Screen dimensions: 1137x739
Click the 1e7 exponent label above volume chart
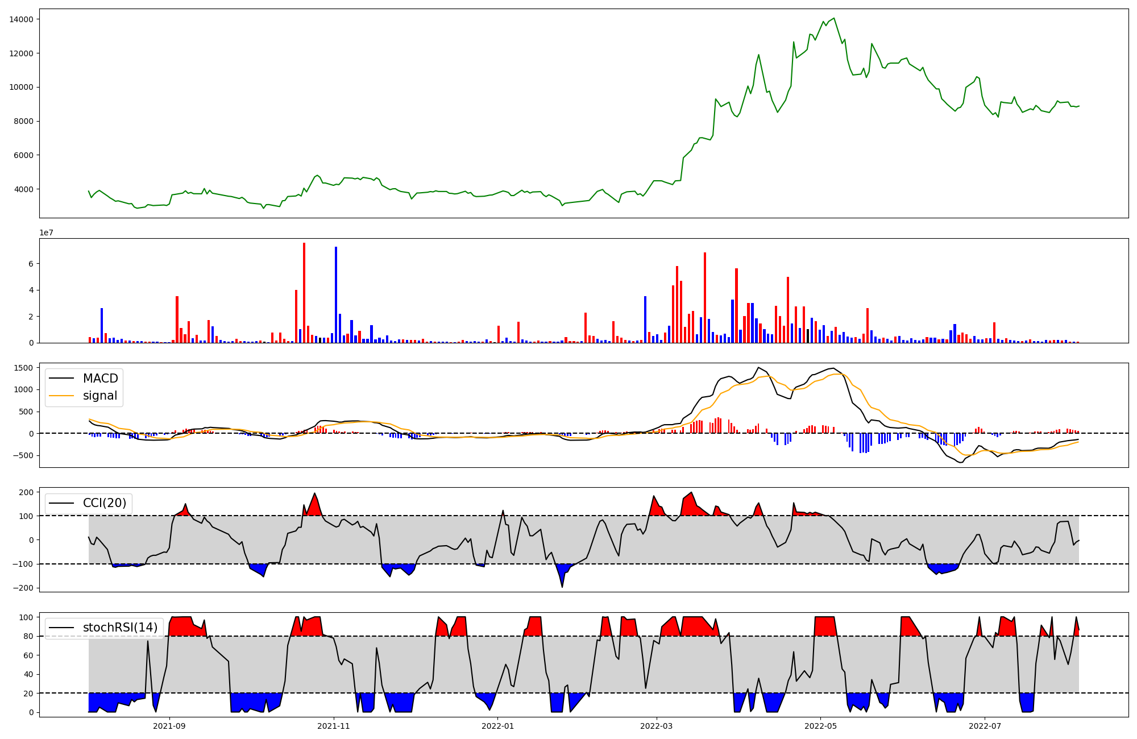(47, 233)
